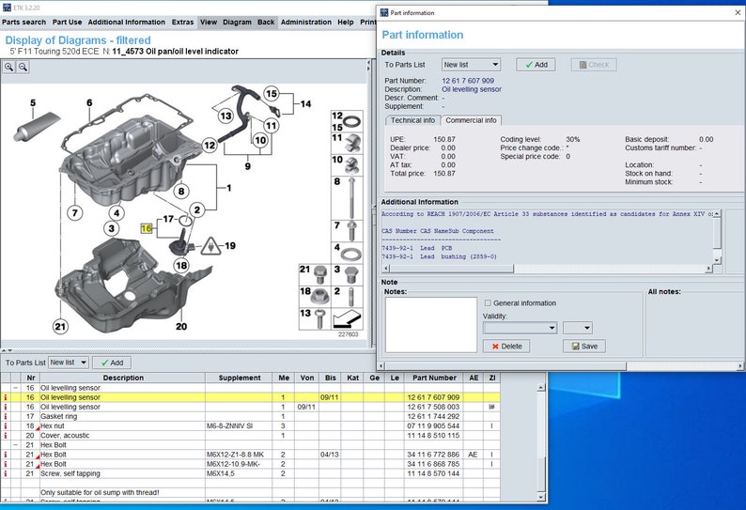This screenshot has width=746, height=510.
Task: Click the info icon on the Hex nut row
Action: click(6, 425)
